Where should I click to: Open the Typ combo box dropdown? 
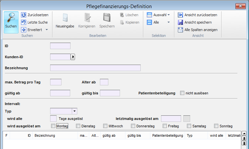74,111
